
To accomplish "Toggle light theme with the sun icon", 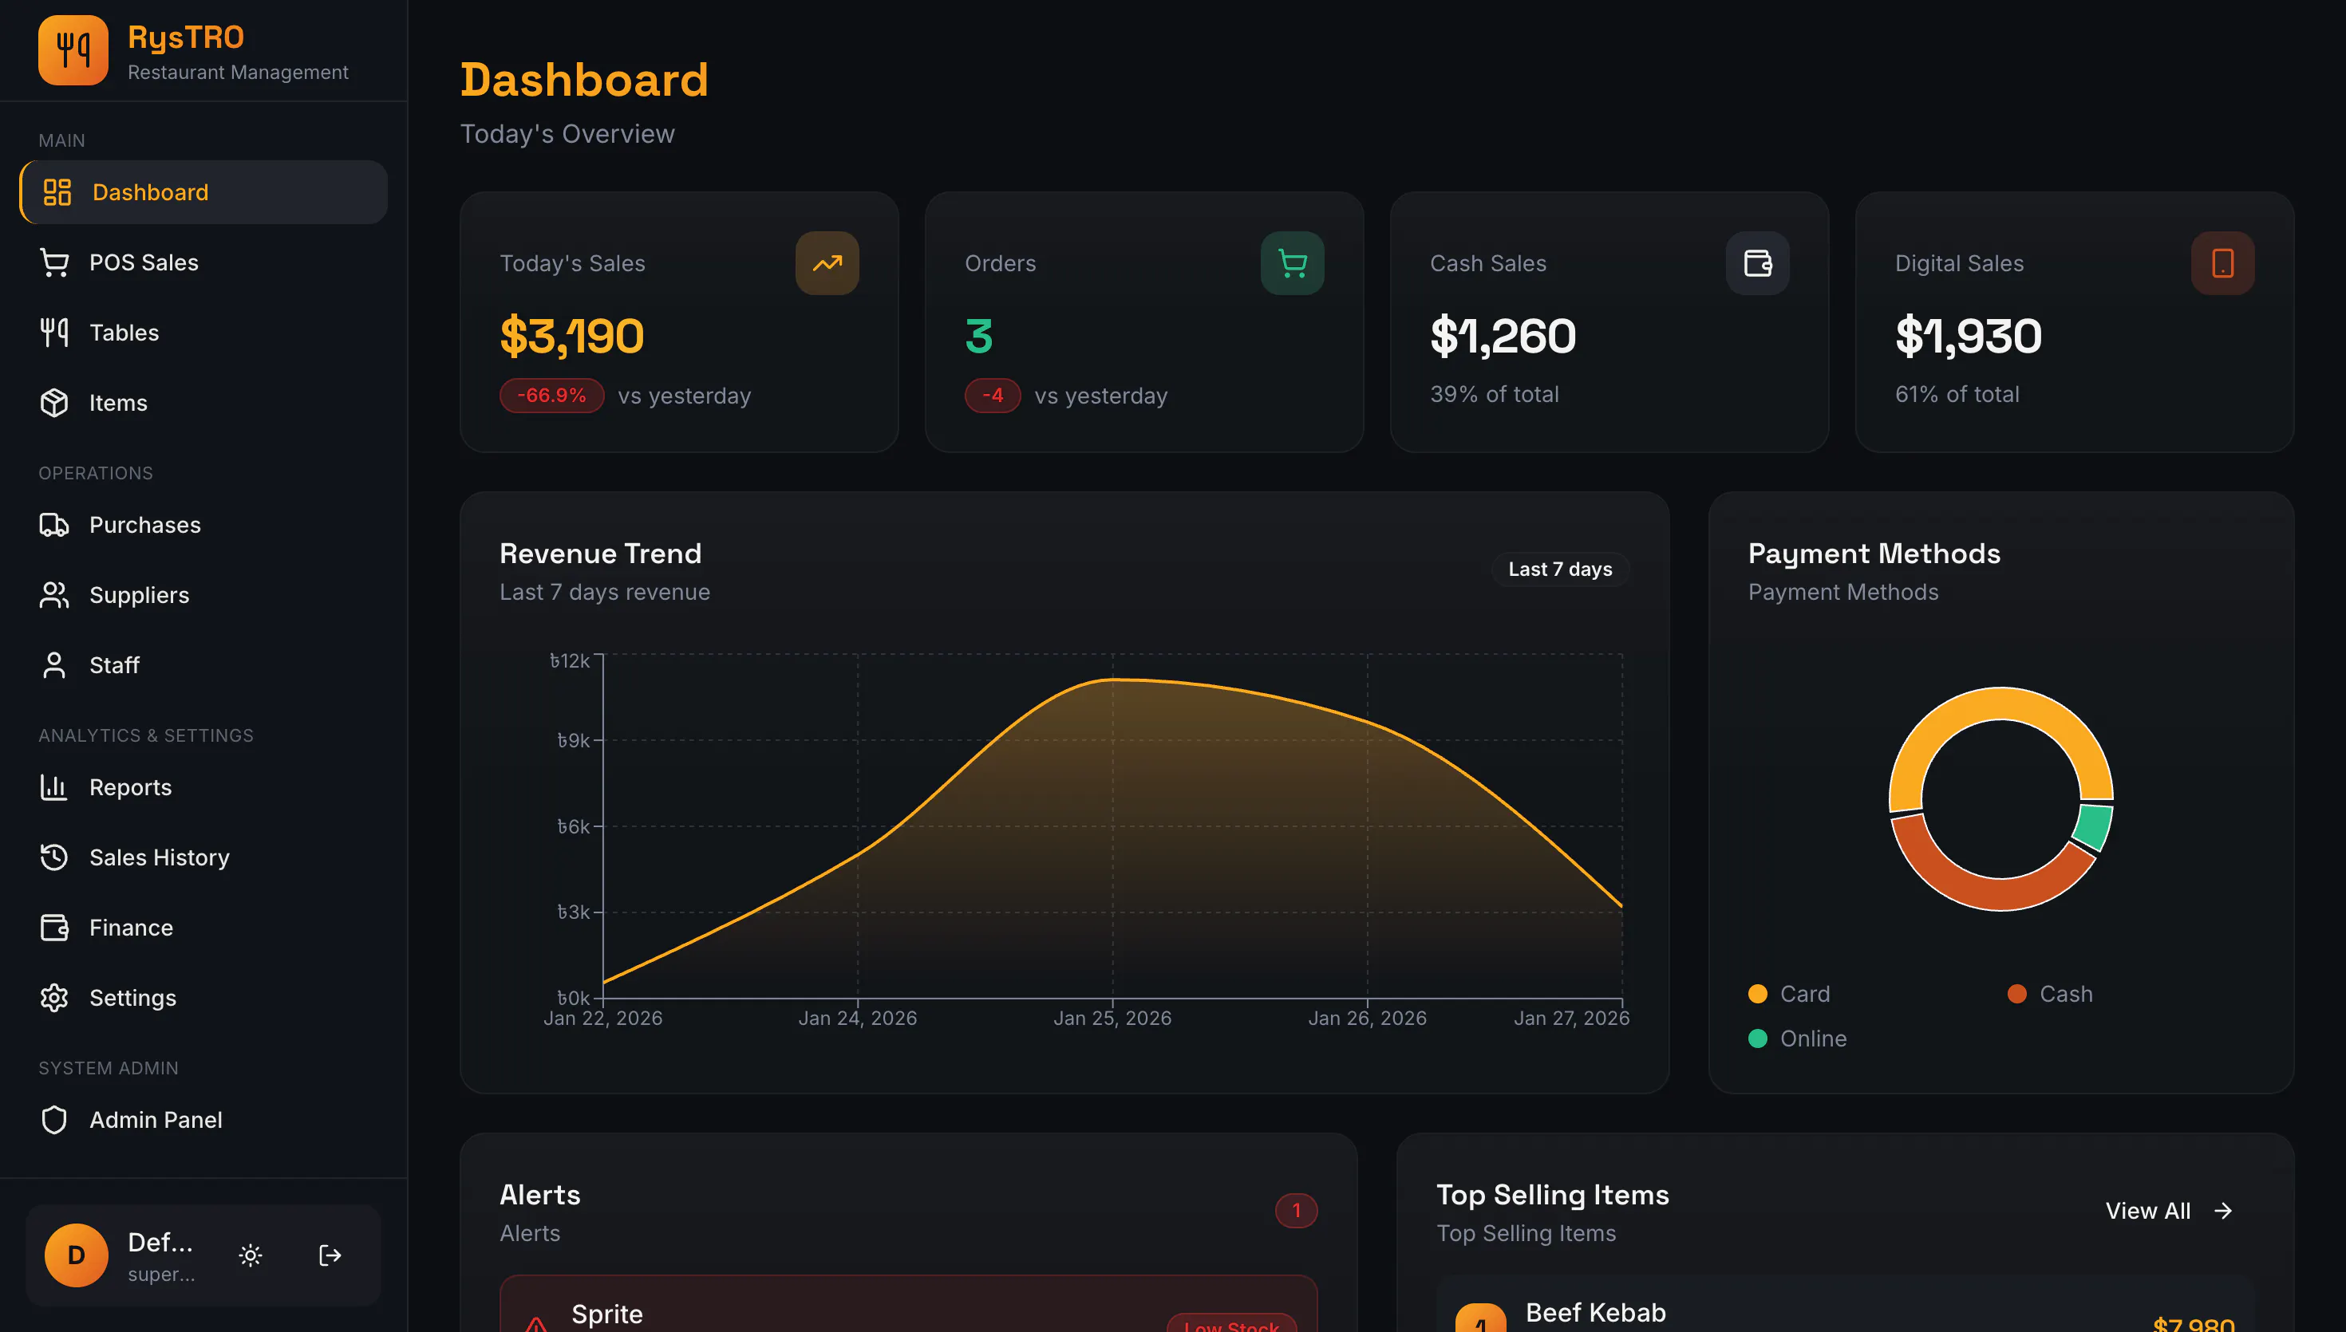I will pos(250,1255).
